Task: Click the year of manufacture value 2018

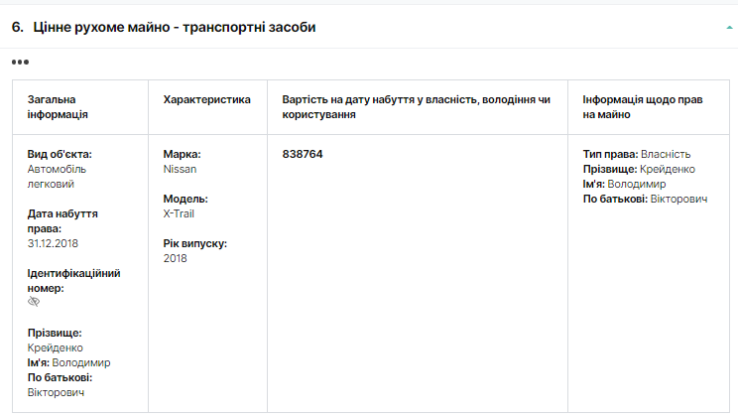Action: [x=175, y=258]
